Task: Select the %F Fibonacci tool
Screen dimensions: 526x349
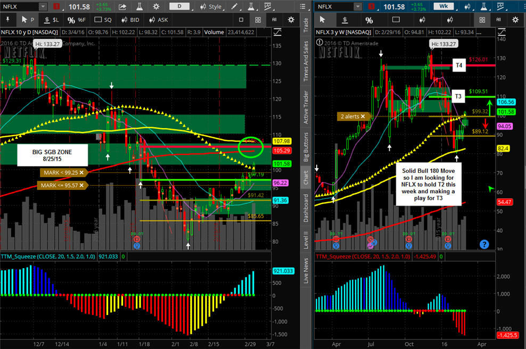Action: tap(77, 20)
